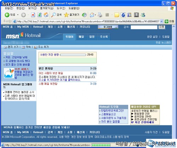This screenshot has height=148, width=177.
Task: Open the 환경 설정 link
Action: point(152,37)
